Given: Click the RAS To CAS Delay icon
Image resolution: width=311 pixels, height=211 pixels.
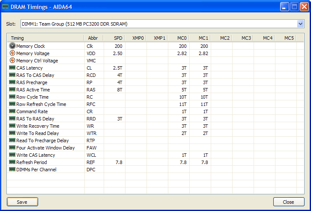Looking at the screenshot, I should tap(12, 75).
